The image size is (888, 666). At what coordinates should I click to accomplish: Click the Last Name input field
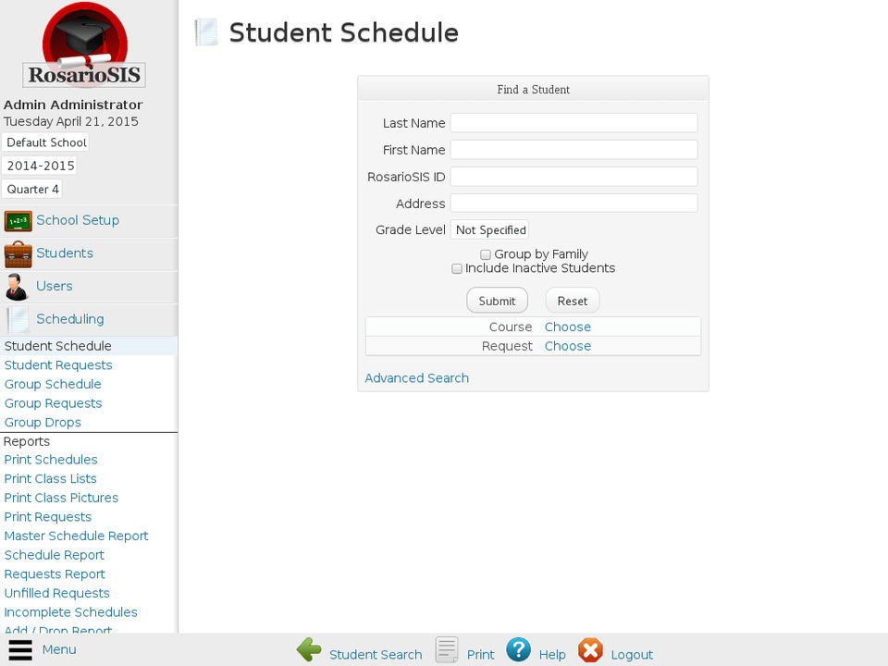573,123
